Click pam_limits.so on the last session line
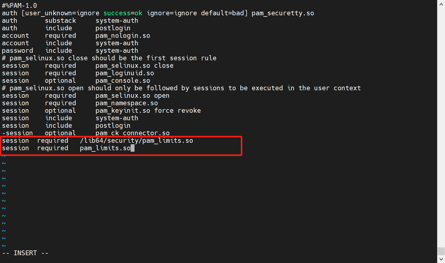Screen dimensions: 445x263 coord(105,148)
